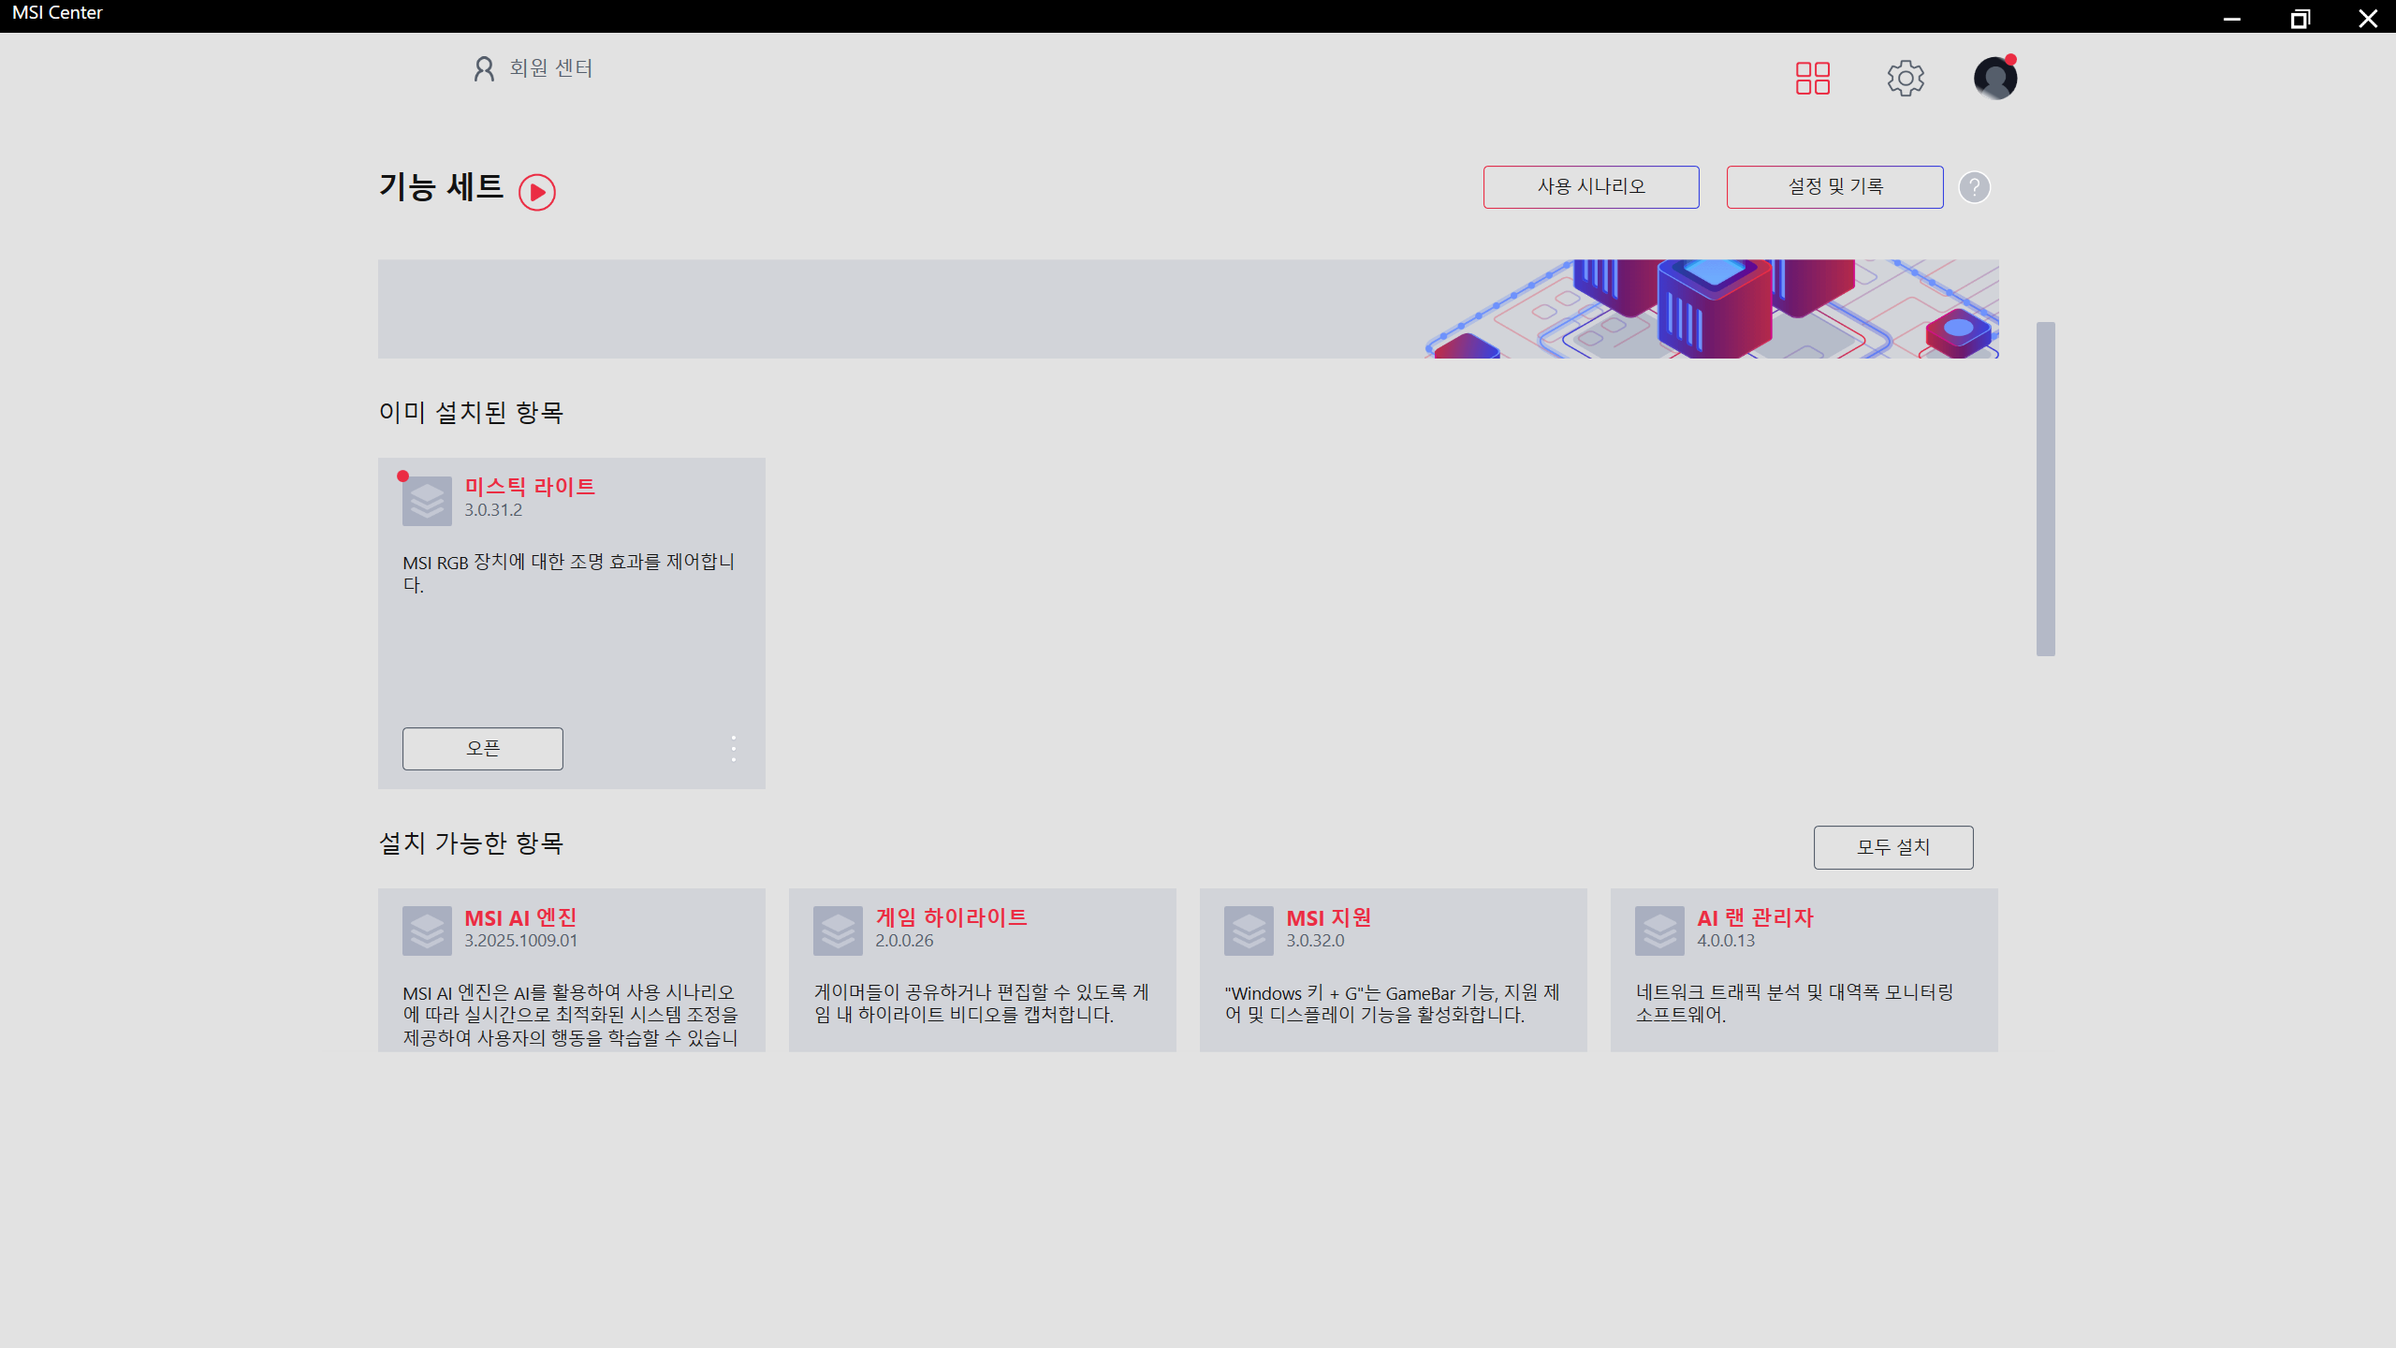Click the 기능 세트 heading
This screenshot has width=2396, height=1348.
(x=441, y=186)
